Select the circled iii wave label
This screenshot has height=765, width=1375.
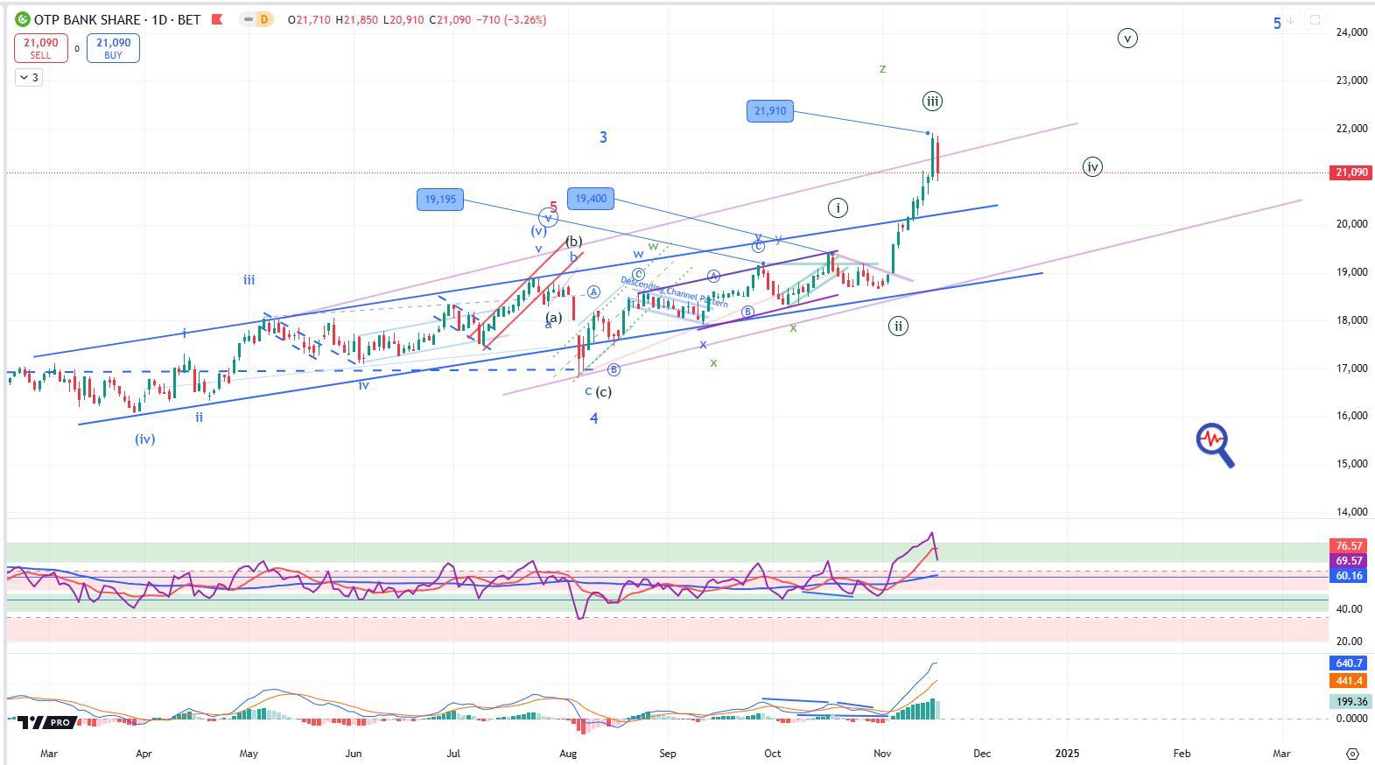[932, 102]
